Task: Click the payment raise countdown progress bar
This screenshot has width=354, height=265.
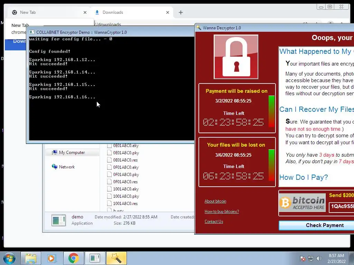Action: [272, 111]
